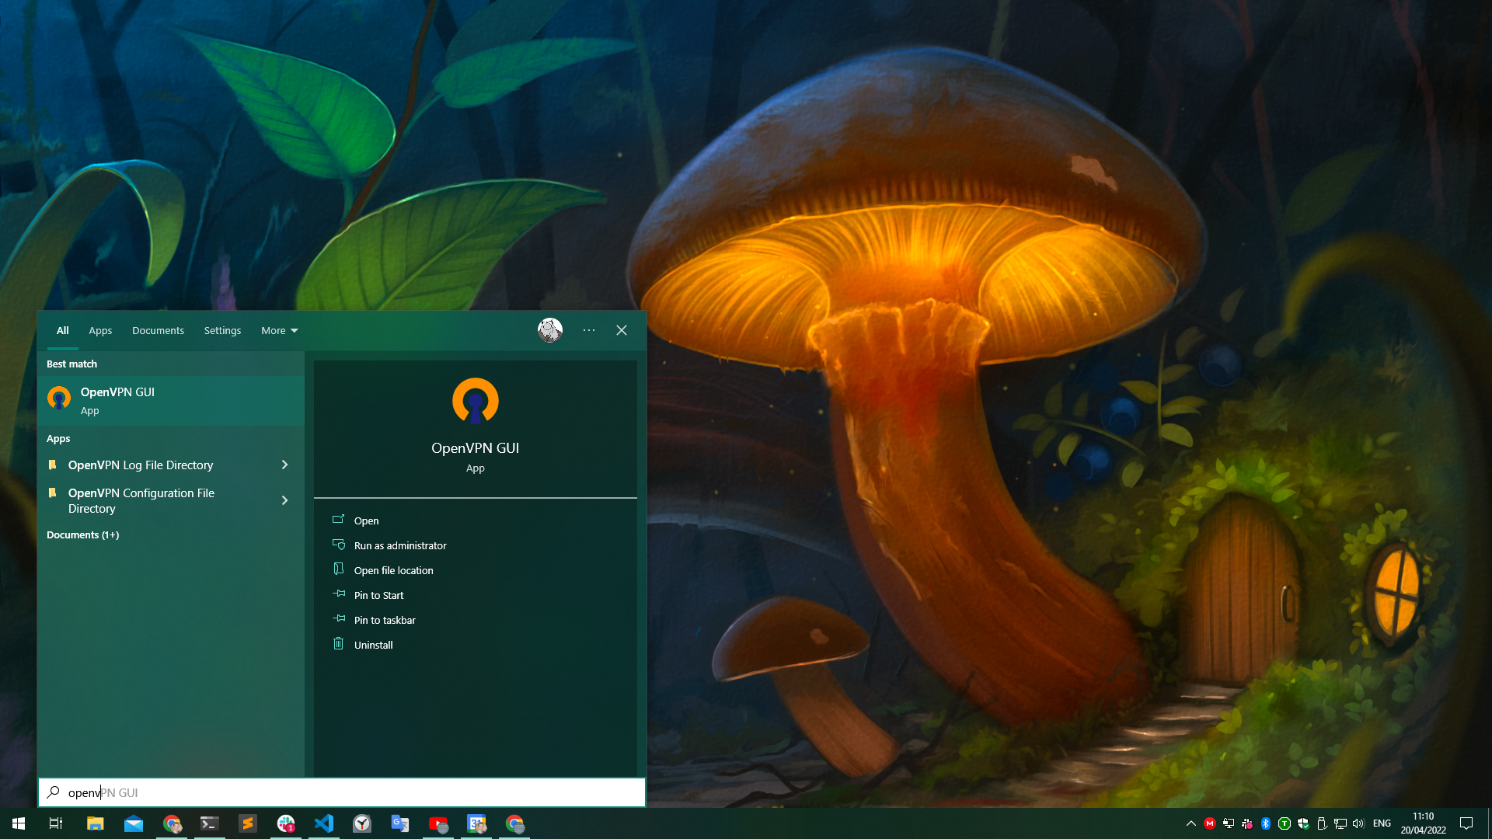This screenshot has height=839, width=1492.
Task: Select the Settings search filter tab
Action: pyautogui.click(x=222, y=330)
